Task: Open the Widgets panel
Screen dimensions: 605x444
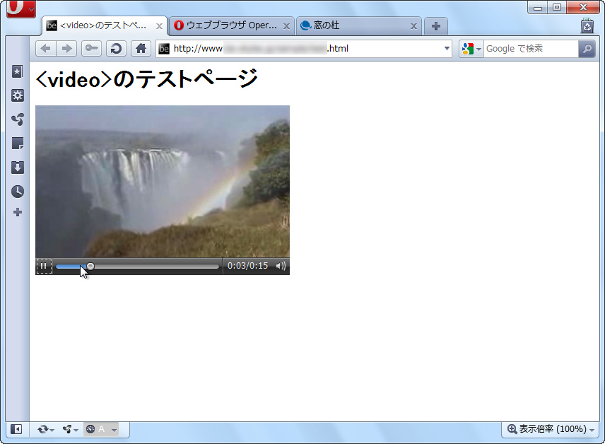Action: (17, 95)
